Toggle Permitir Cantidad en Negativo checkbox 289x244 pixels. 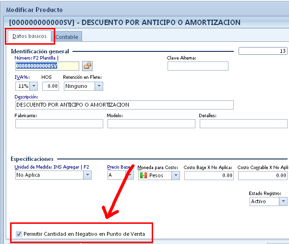pyautogui.click(x=19, y=234)
